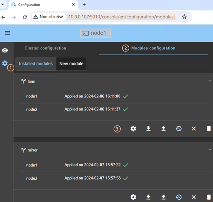Download the mirror module

(x=148, y=197)
